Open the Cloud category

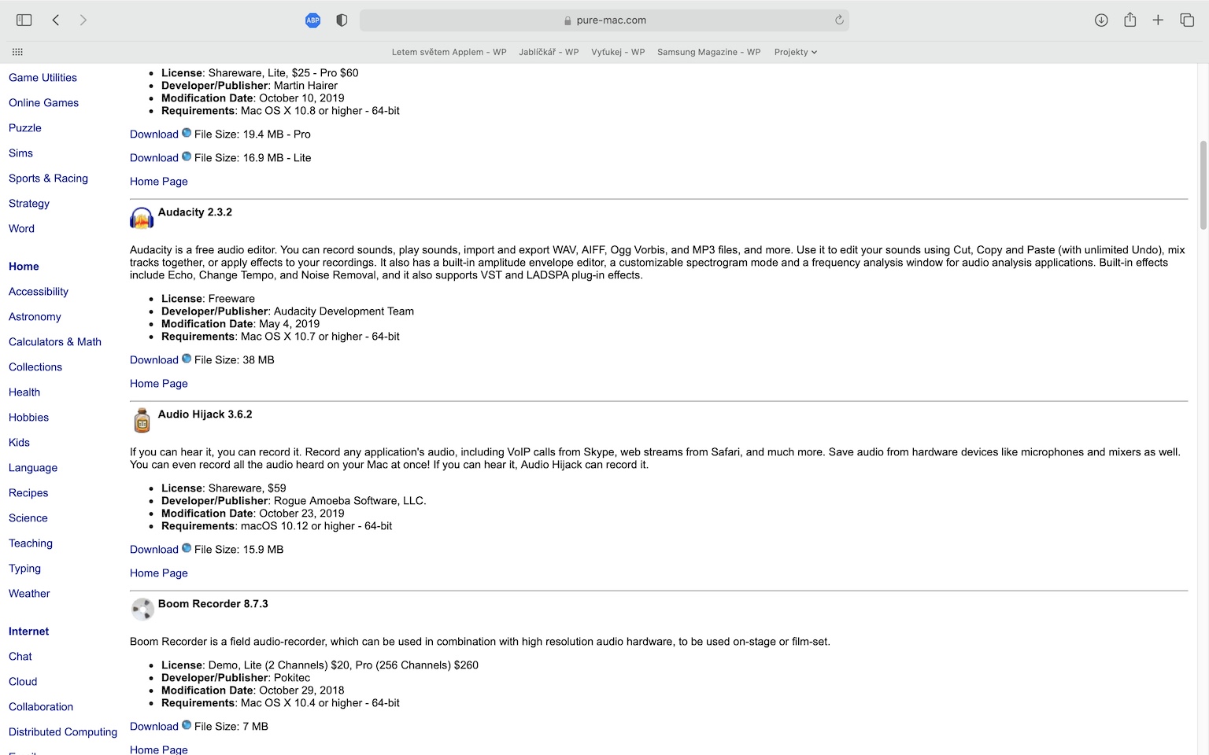23,682
